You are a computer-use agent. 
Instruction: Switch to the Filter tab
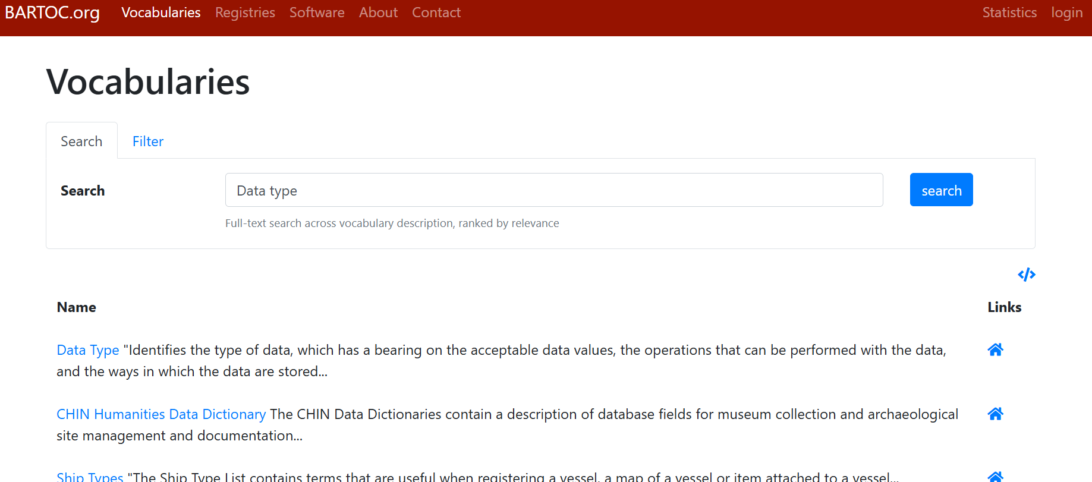pos(148,141)
